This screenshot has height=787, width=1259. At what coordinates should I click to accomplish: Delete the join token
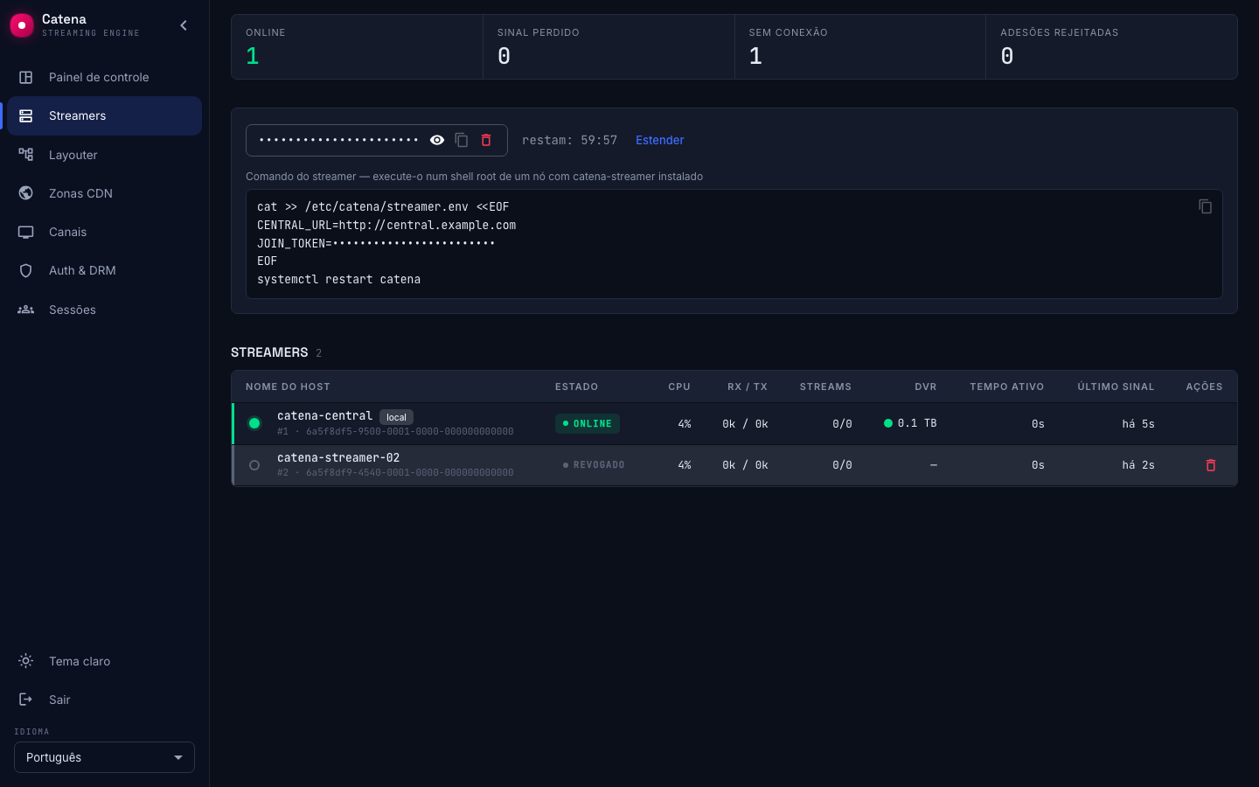[x=486, y=140]
